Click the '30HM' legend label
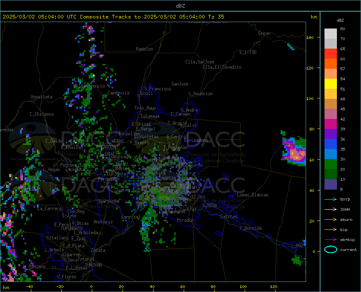Image resolution: width=361 pixels, height=292 pixels. coord(345,210)
